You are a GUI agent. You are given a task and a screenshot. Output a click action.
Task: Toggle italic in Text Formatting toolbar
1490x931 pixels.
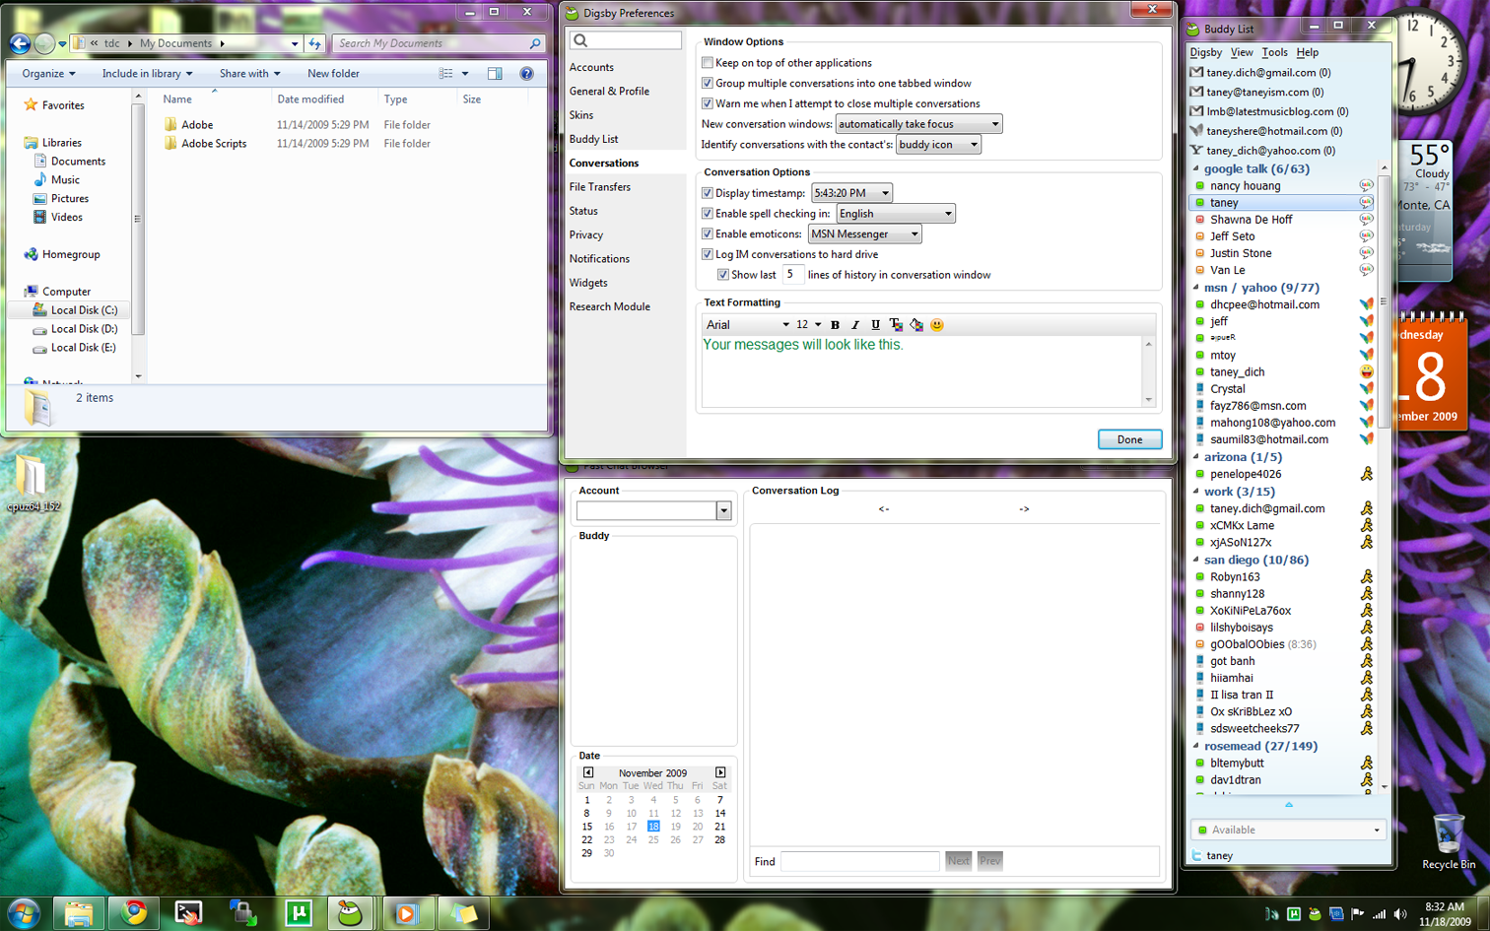tap(854, 325)
